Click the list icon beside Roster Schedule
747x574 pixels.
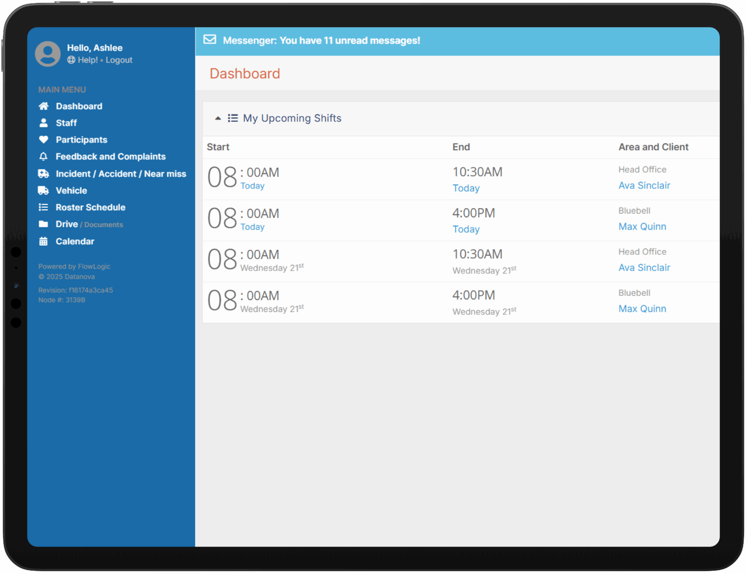coord(44,207)
